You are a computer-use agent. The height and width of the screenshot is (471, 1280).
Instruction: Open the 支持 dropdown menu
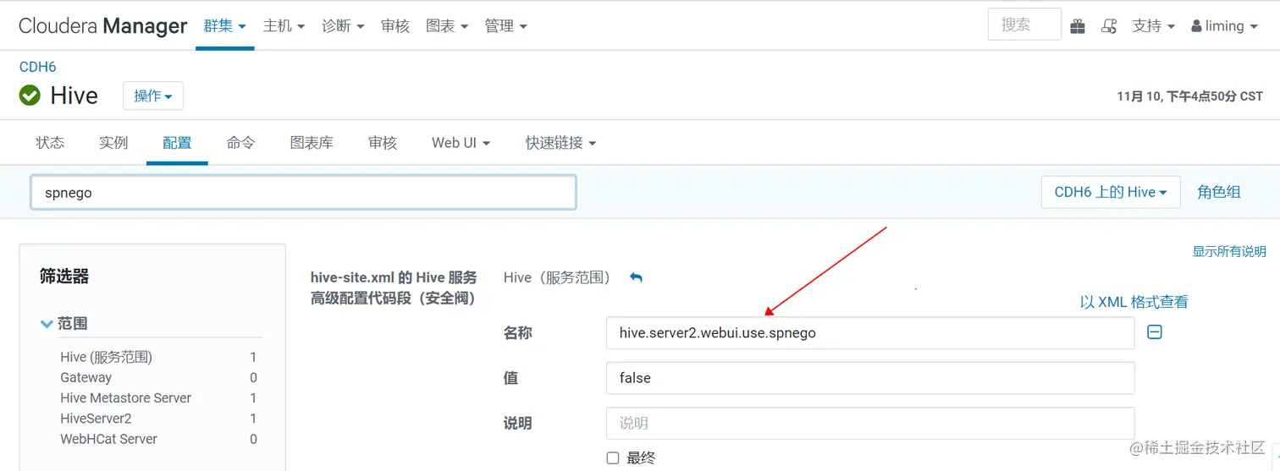1153,26
